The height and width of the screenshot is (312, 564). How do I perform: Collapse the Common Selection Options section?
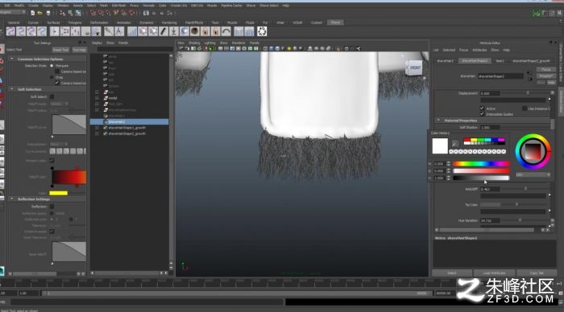pyautogui.click(x=12, y=59)
